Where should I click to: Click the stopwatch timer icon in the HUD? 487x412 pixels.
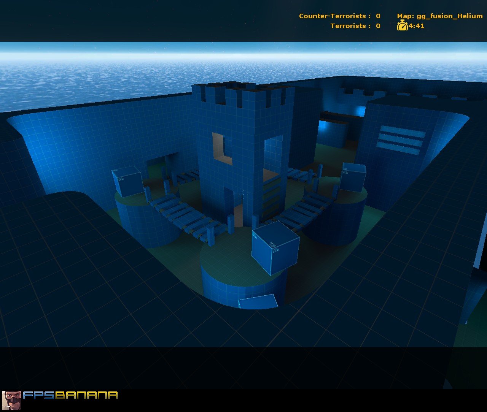pyautogui.click(x=403, y=26)
